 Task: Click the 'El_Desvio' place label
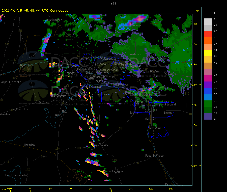[x=59, y=96]
